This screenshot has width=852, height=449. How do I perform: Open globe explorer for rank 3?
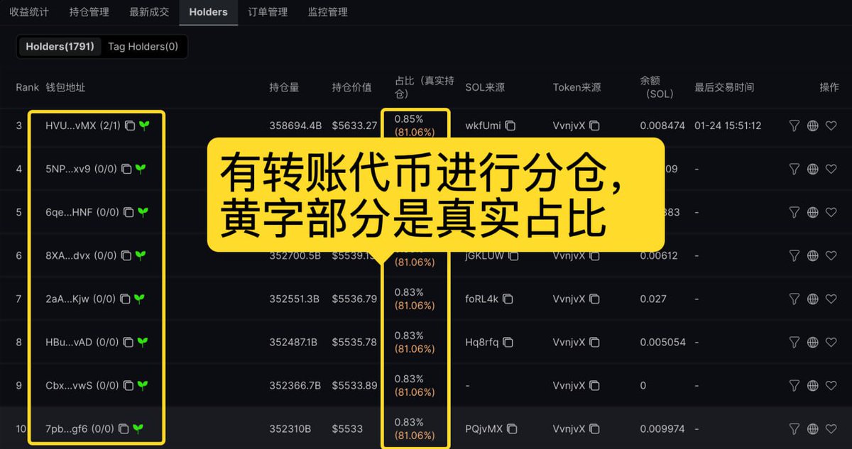coord(813,126)
